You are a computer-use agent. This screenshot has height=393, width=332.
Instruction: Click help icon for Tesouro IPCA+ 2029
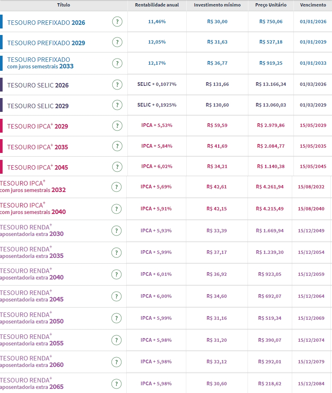[117, 126]
